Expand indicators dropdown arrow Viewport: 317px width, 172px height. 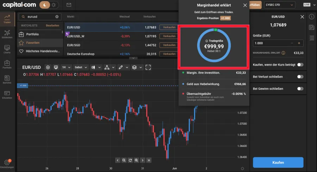(113, 67)
